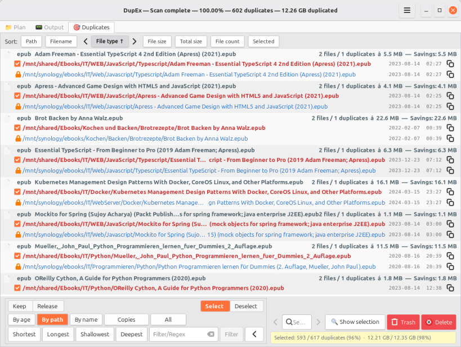Uncheck shared Mockito for Spring epub
The width and height of the screenshot is (461, 347).
click(17, 224)
